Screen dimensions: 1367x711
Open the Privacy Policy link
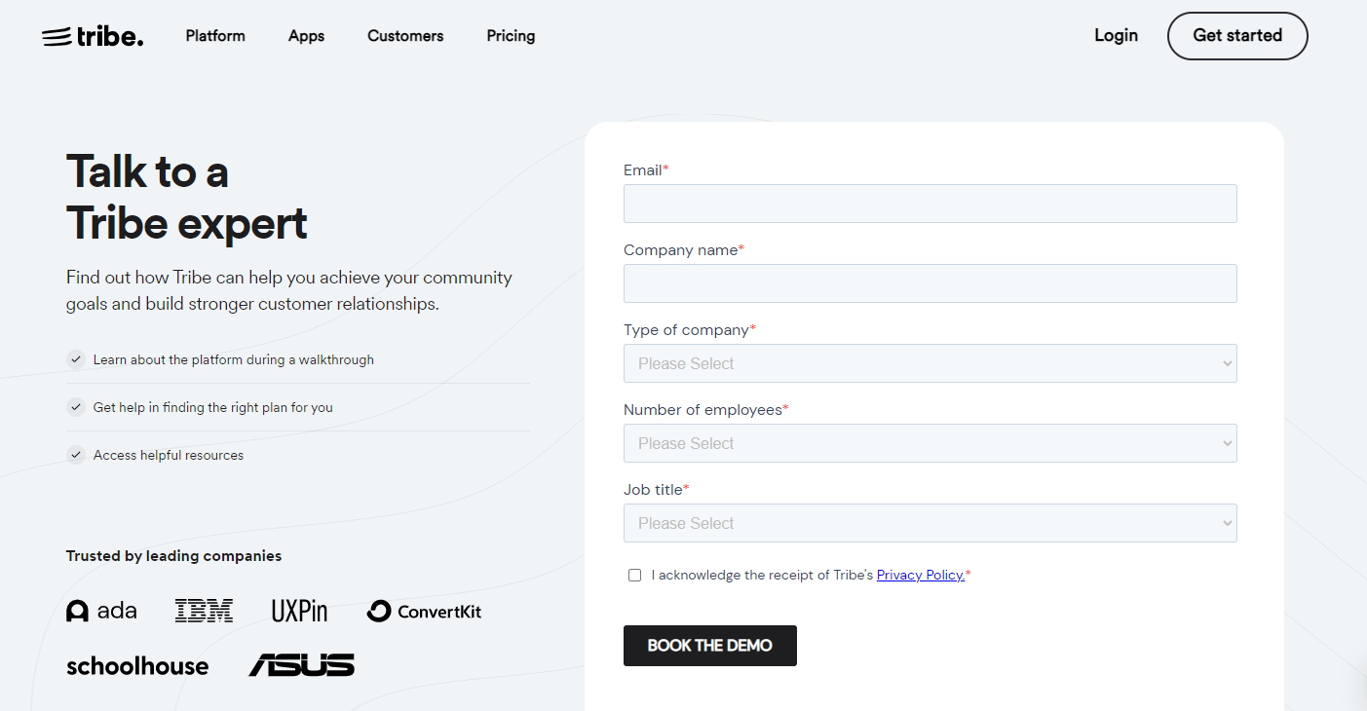(x=921, y=575)
